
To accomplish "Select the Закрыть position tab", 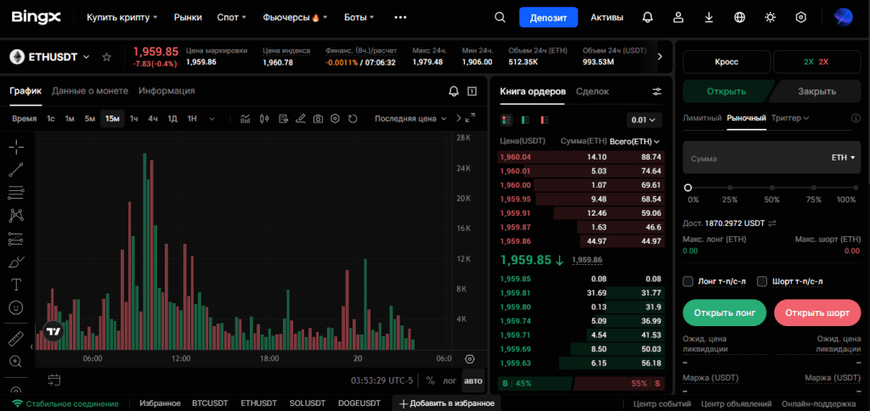I will click(816, 92).
